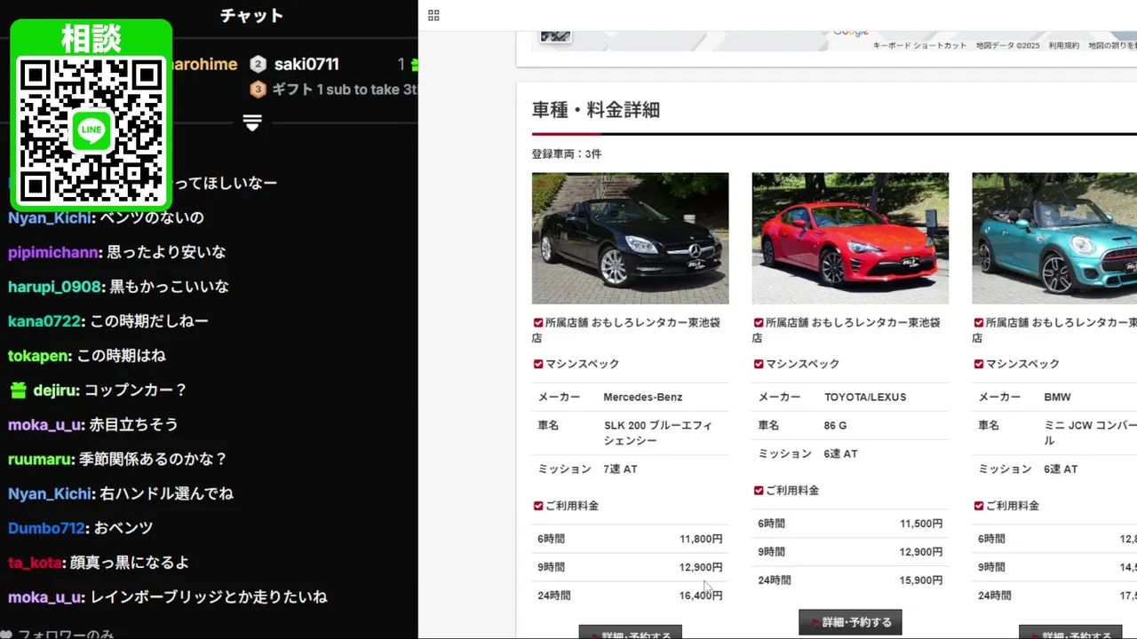
Task: Click the レインボーブリッジとか走りたいね chat message
Action: (209, 597)
